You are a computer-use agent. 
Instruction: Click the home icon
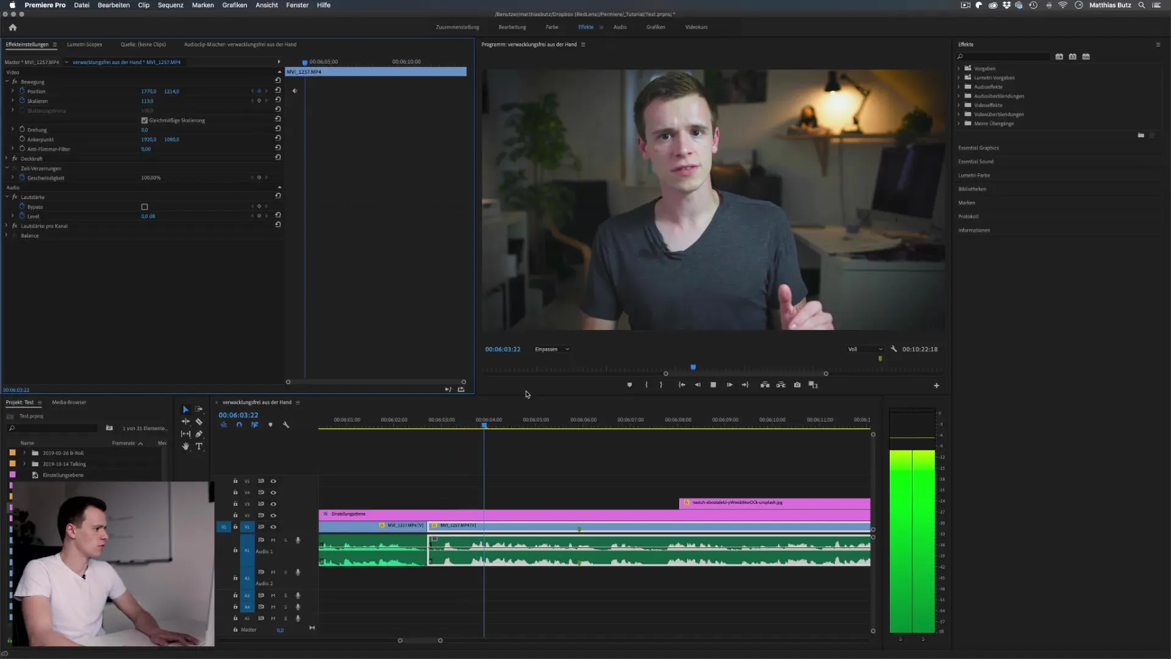point(13,27)
